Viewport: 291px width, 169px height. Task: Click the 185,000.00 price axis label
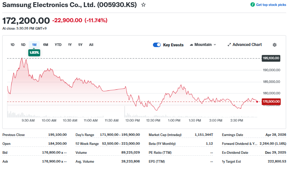(271, 82)
